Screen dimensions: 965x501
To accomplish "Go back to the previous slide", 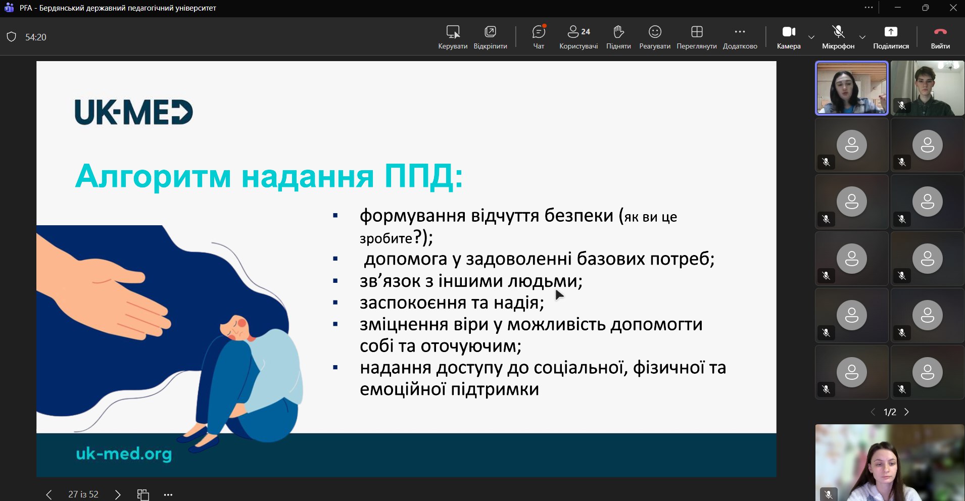I will coord(49,494).
